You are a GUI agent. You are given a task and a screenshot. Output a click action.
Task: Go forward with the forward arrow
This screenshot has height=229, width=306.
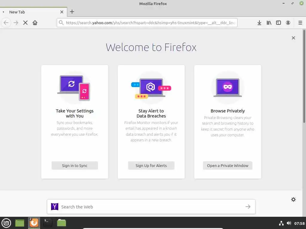[x=16, y=23]
